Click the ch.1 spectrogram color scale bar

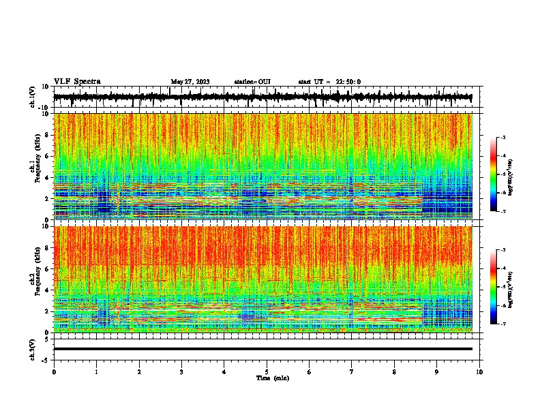click(x=493, y=174)
